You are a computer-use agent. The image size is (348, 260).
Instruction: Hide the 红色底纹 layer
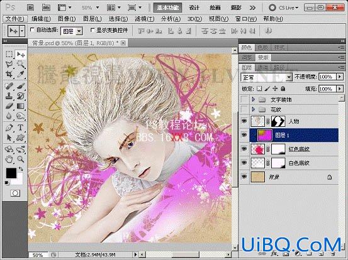pyautogui.click(x=244, y=149)
